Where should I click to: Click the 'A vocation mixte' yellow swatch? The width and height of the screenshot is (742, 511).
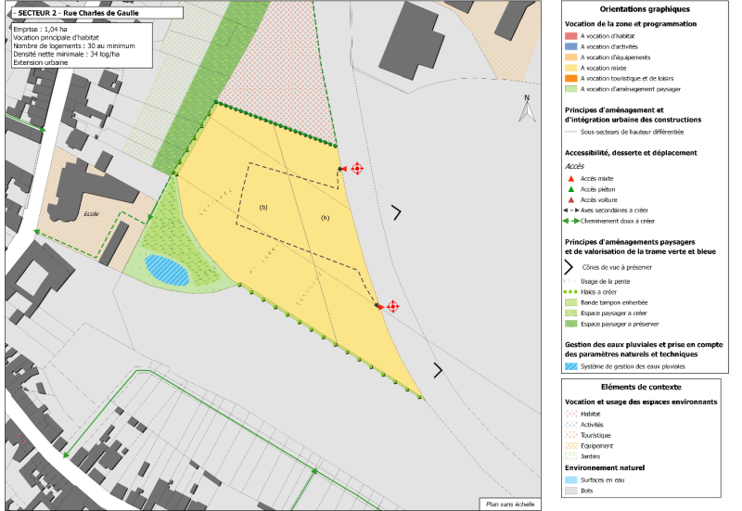tap(569, 68)
